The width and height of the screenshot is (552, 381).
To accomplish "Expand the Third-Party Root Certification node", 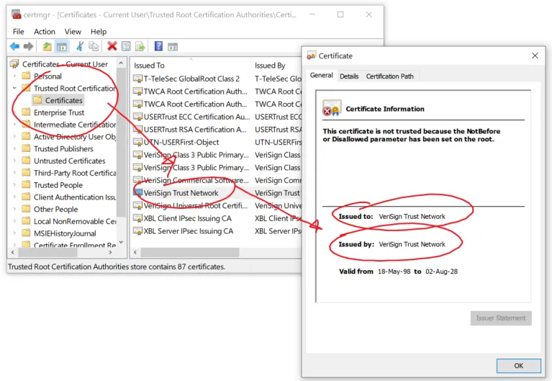I will coord(14,173).
